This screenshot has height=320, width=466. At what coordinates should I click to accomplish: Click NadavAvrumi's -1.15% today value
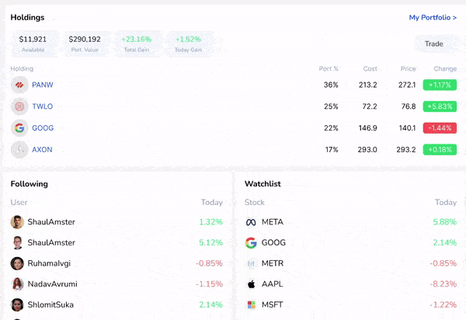(209, 284)
